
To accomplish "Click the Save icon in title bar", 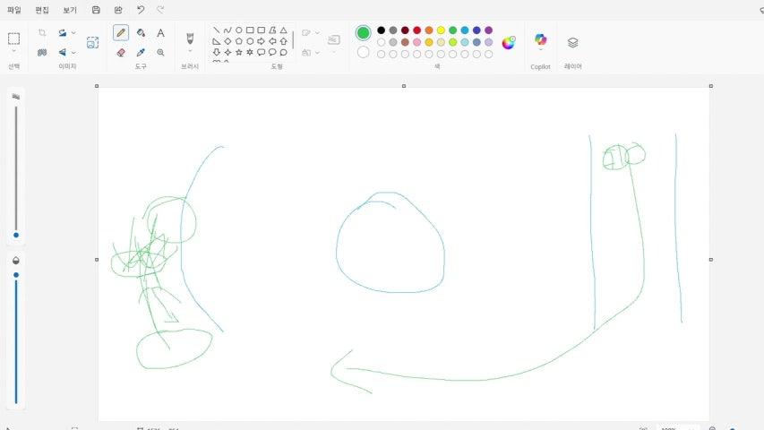I will pos(96,10).
